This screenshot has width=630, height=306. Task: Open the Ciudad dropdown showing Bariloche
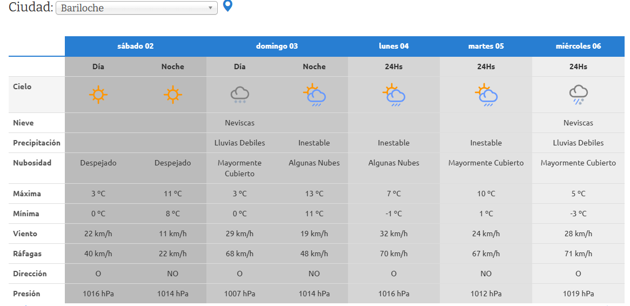point(136,8)
